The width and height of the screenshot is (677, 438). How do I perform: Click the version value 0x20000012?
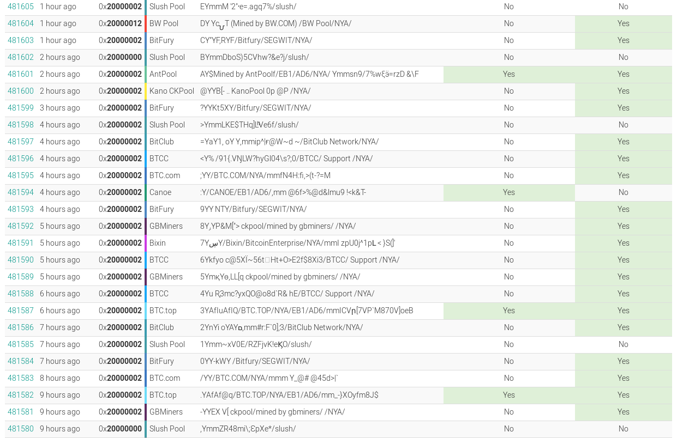pos(120,23)
